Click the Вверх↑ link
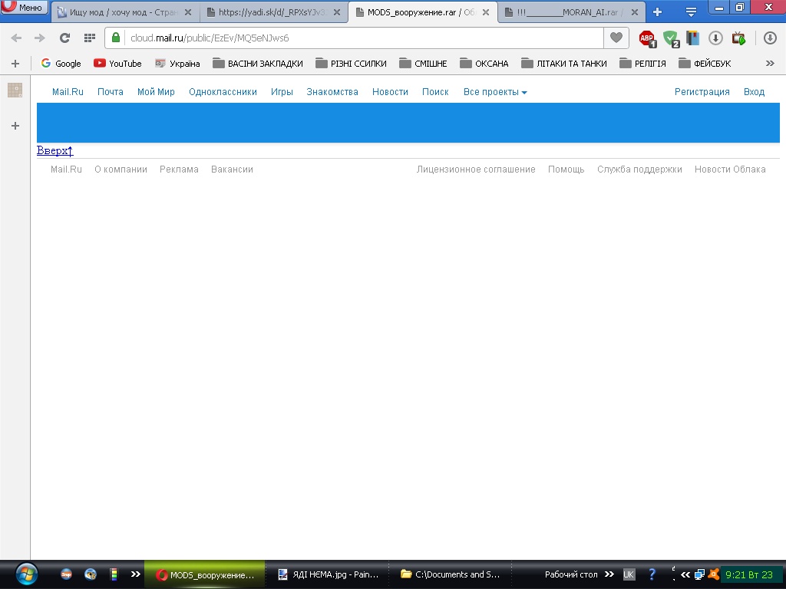Image resolution: width=786 pixels, height=589 pixels. (x=55, y=150)
